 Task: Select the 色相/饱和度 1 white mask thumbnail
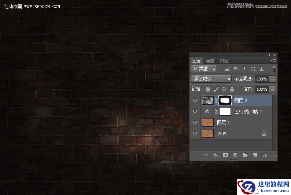(225, 111)
